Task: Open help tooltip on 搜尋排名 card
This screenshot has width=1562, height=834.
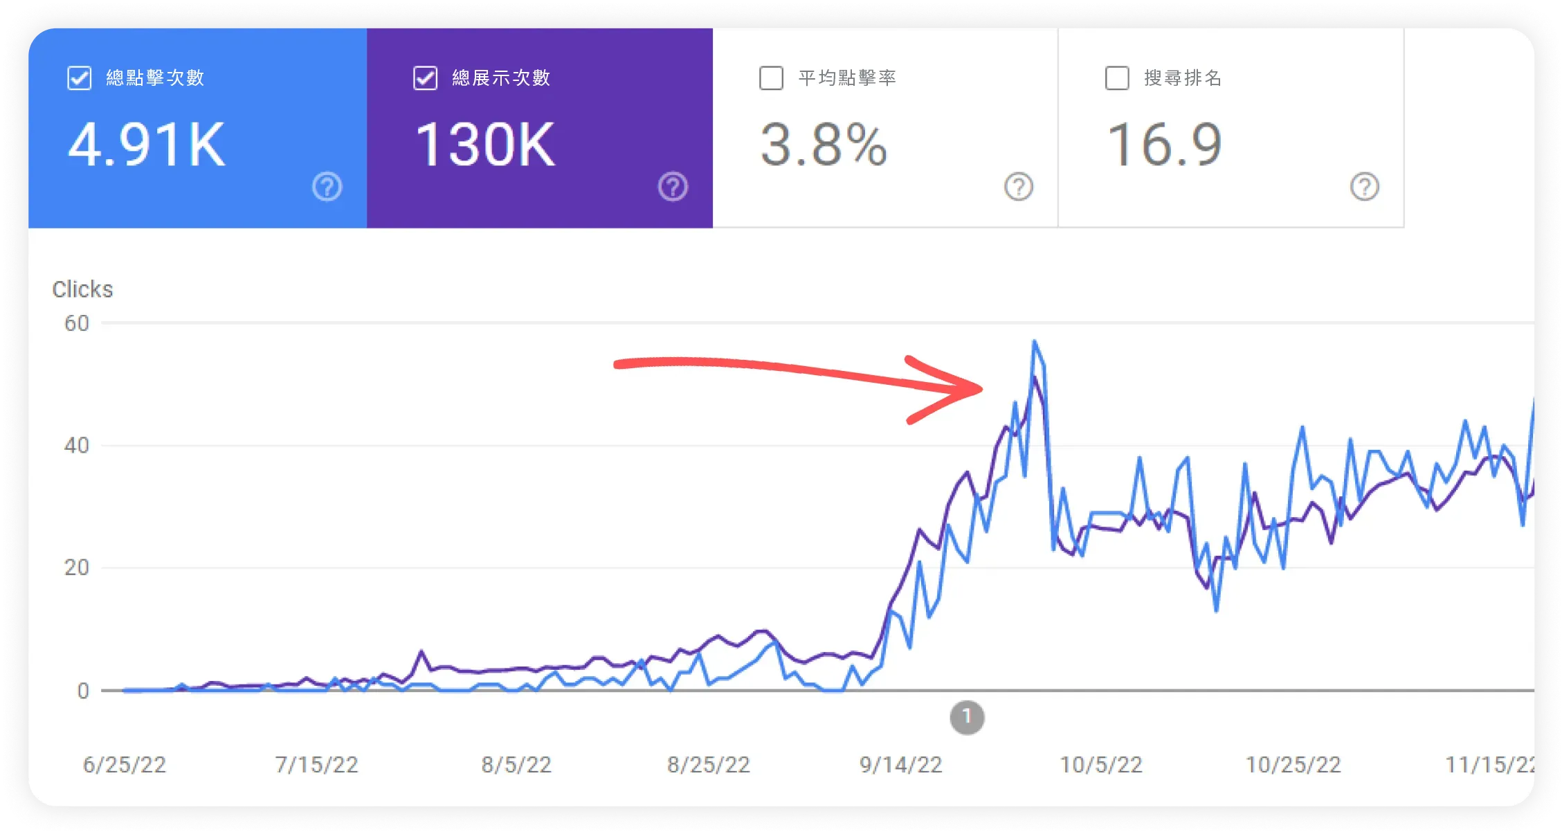Action: point(1363,187)
